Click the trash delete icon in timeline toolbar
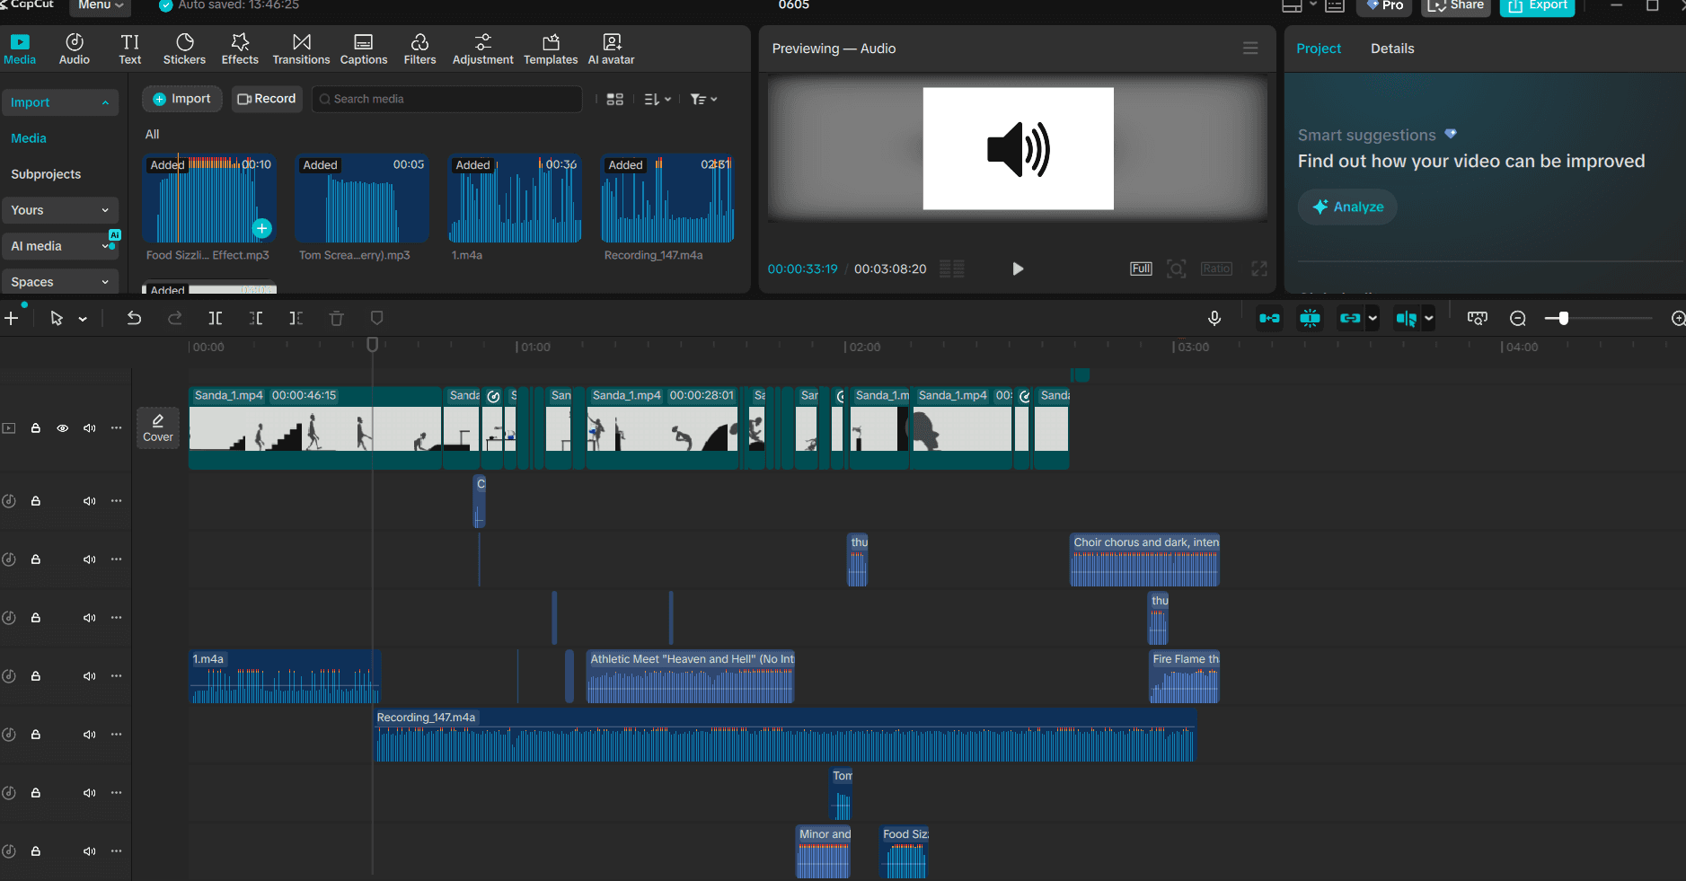Screen dimensions: 1686x881 (x=337, y=318)
